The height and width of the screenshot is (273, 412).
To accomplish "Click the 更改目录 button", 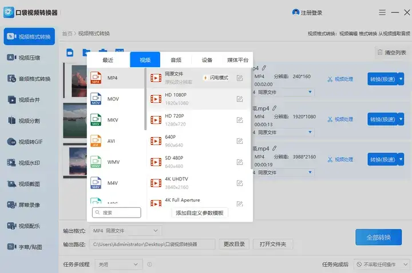I will [x=234, y=244].
